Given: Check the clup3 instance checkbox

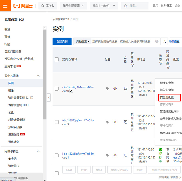Looking at the screenshot, I should [57, 122].
